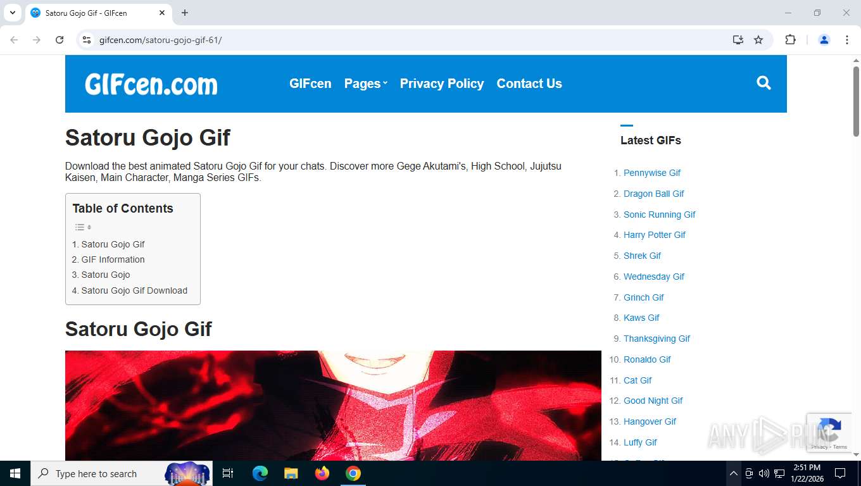
Task: Open the Cat Gif link
Action: tap(638, 380)
